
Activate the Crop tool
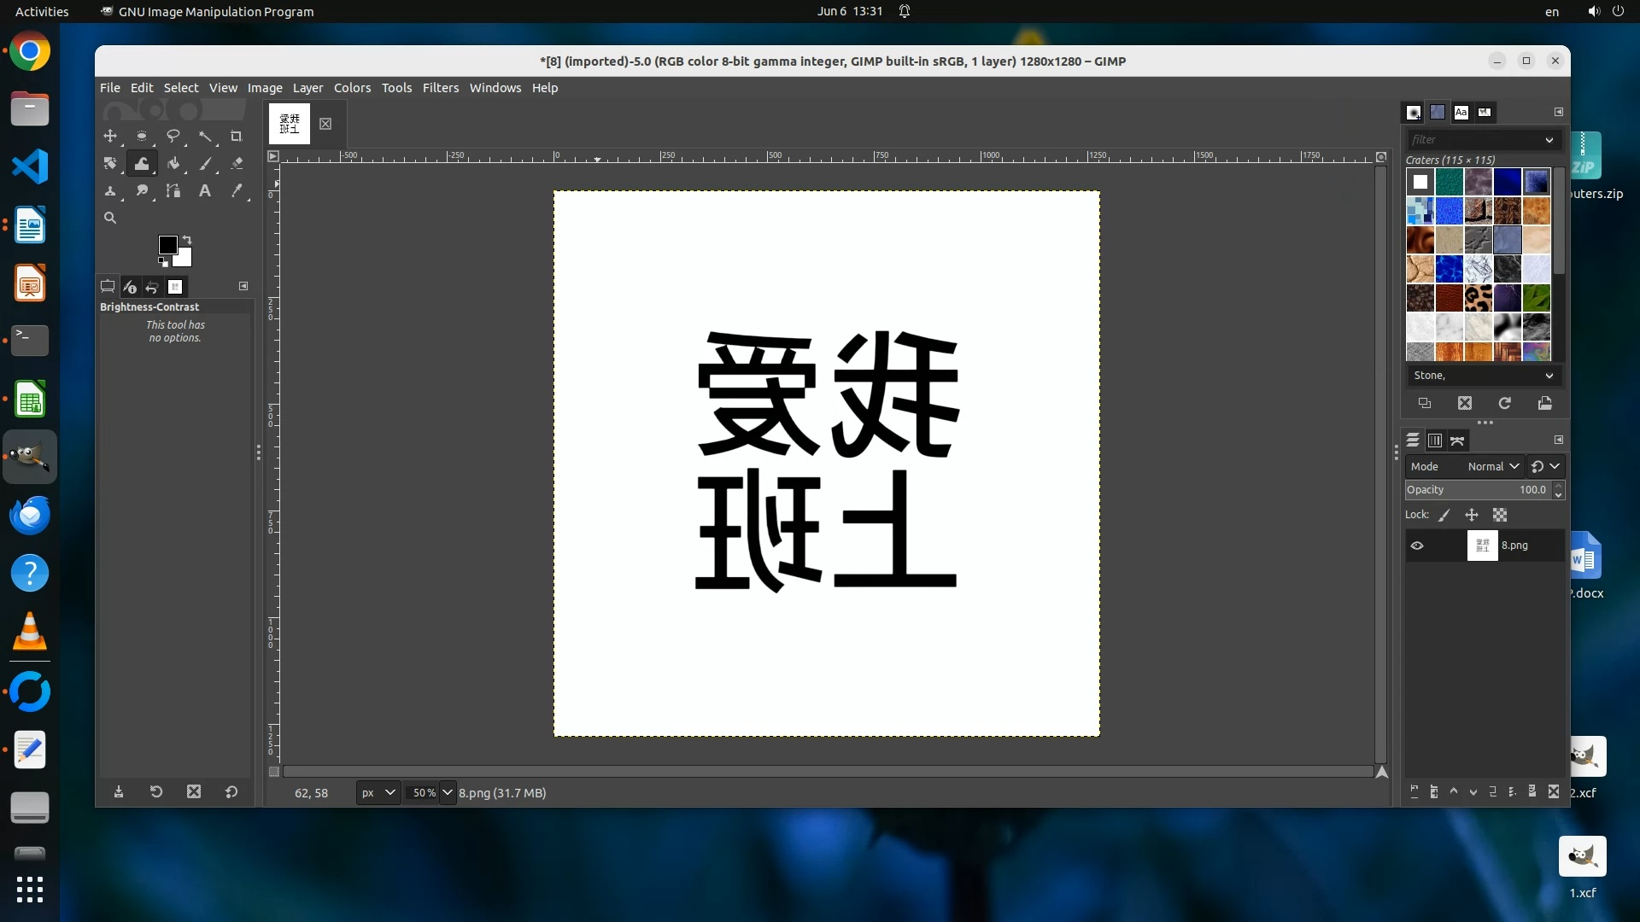pos(237,137)
